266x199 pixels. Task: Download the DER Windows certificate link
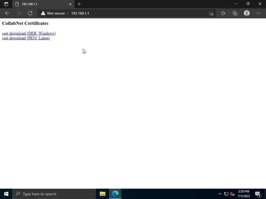(29, 33)
